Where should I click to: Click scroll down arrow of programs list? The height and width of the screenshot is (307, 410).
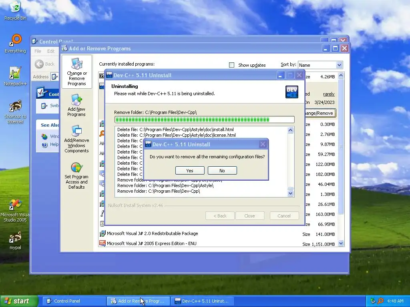341,243
